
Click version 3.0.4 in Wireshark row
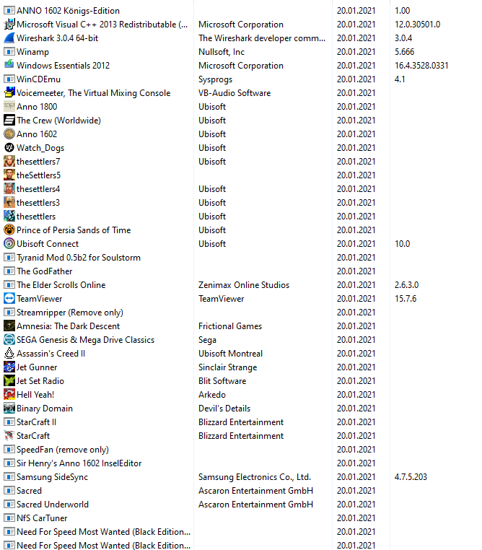coord(403,38)
